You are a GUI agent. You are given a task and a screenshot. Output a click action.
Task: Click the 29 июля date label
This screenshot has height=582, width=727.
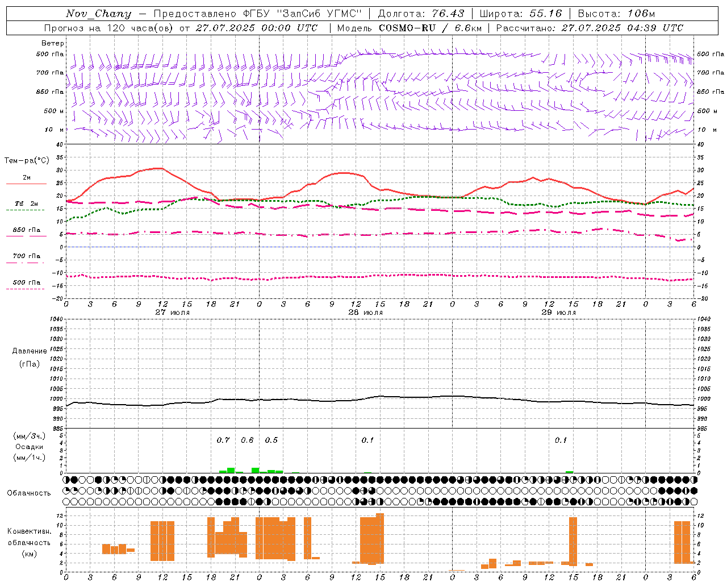point(558,312)
